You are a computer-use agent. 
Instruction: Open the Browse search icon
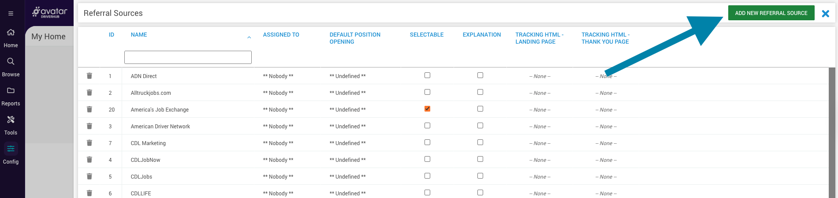[11, 62]
